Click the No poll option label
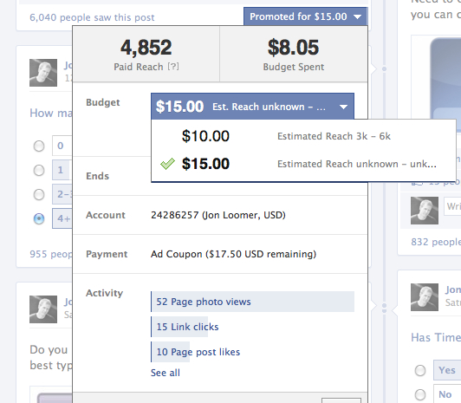The width and height of the screenshot is (461, 403). pos(447,394)
